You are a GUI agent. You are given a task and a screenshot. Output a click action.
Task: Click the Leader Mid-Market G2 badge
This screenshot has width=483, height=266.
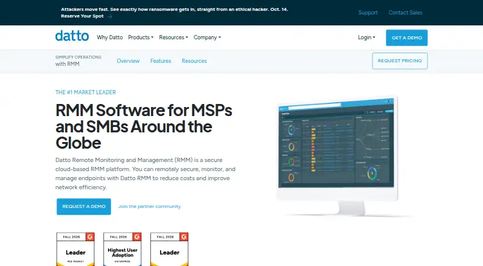tap(75, 249)
